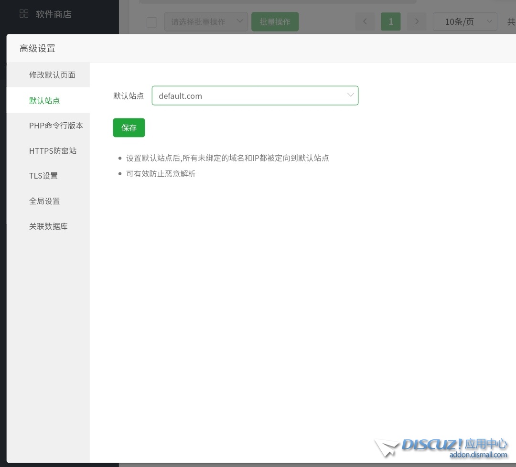Screen dimensions: 516x467
Task: Click the 高级设置 dialog title
Action: 38,48
